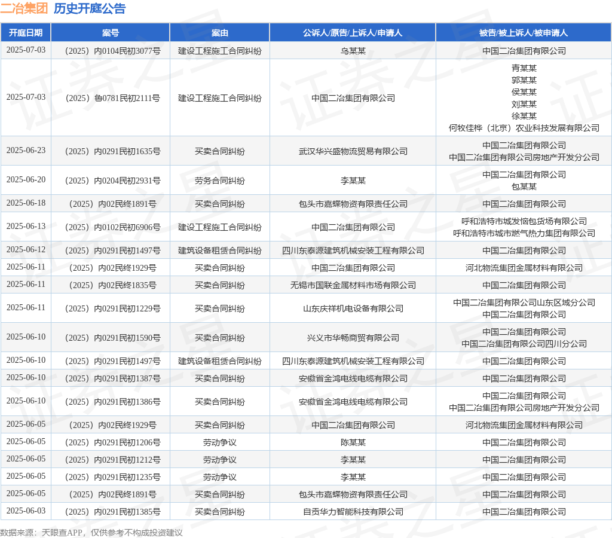Click defendant 中国二冶集团有限公司山东区域分公司
Image resolution: width=612 pixels, height=538 pixels.
coord(524,302)
